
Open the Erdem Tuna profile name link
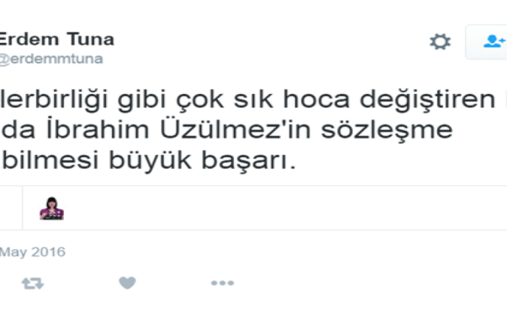click(57, 39)
